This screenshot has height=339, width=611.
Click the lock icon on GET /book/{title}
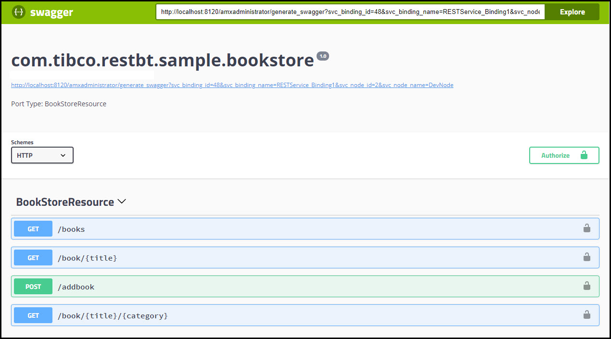coord(586,257)
